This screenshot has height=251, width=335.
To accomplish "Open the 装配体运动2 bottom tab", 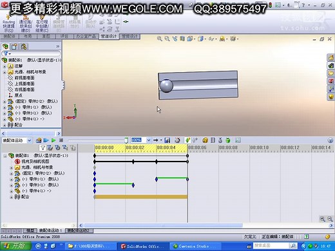I will (79, 230).
